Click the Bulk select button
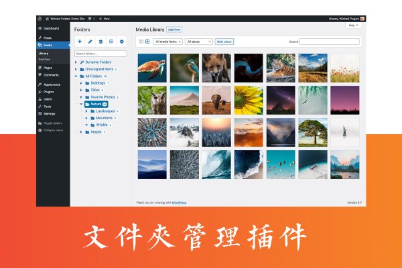This screenshot has width=402, height=268. (x=224, y=42)
